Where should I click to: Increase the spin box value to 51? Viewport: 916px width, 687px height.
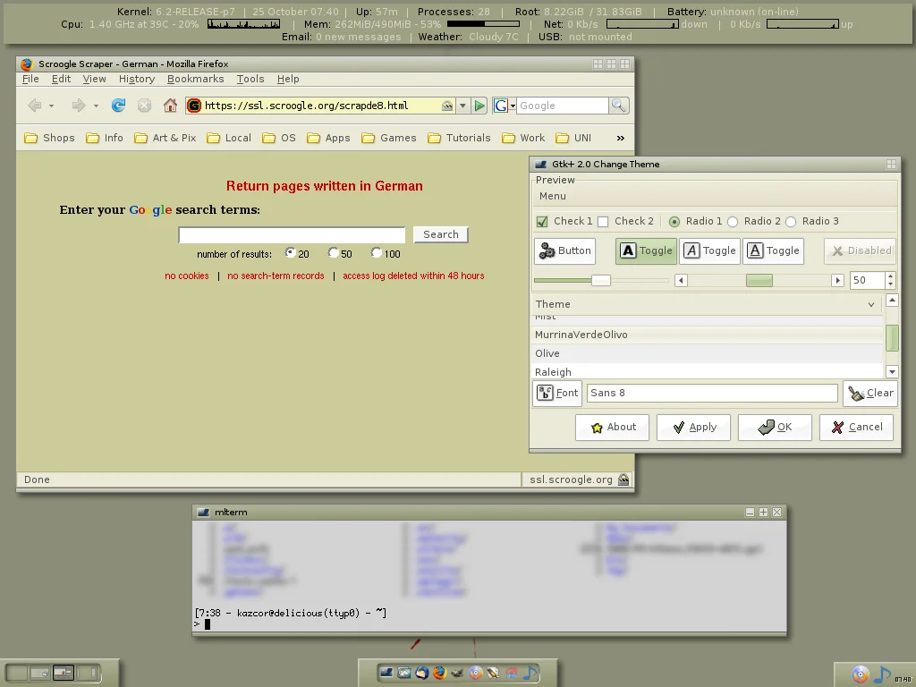[x=890, y=276]
